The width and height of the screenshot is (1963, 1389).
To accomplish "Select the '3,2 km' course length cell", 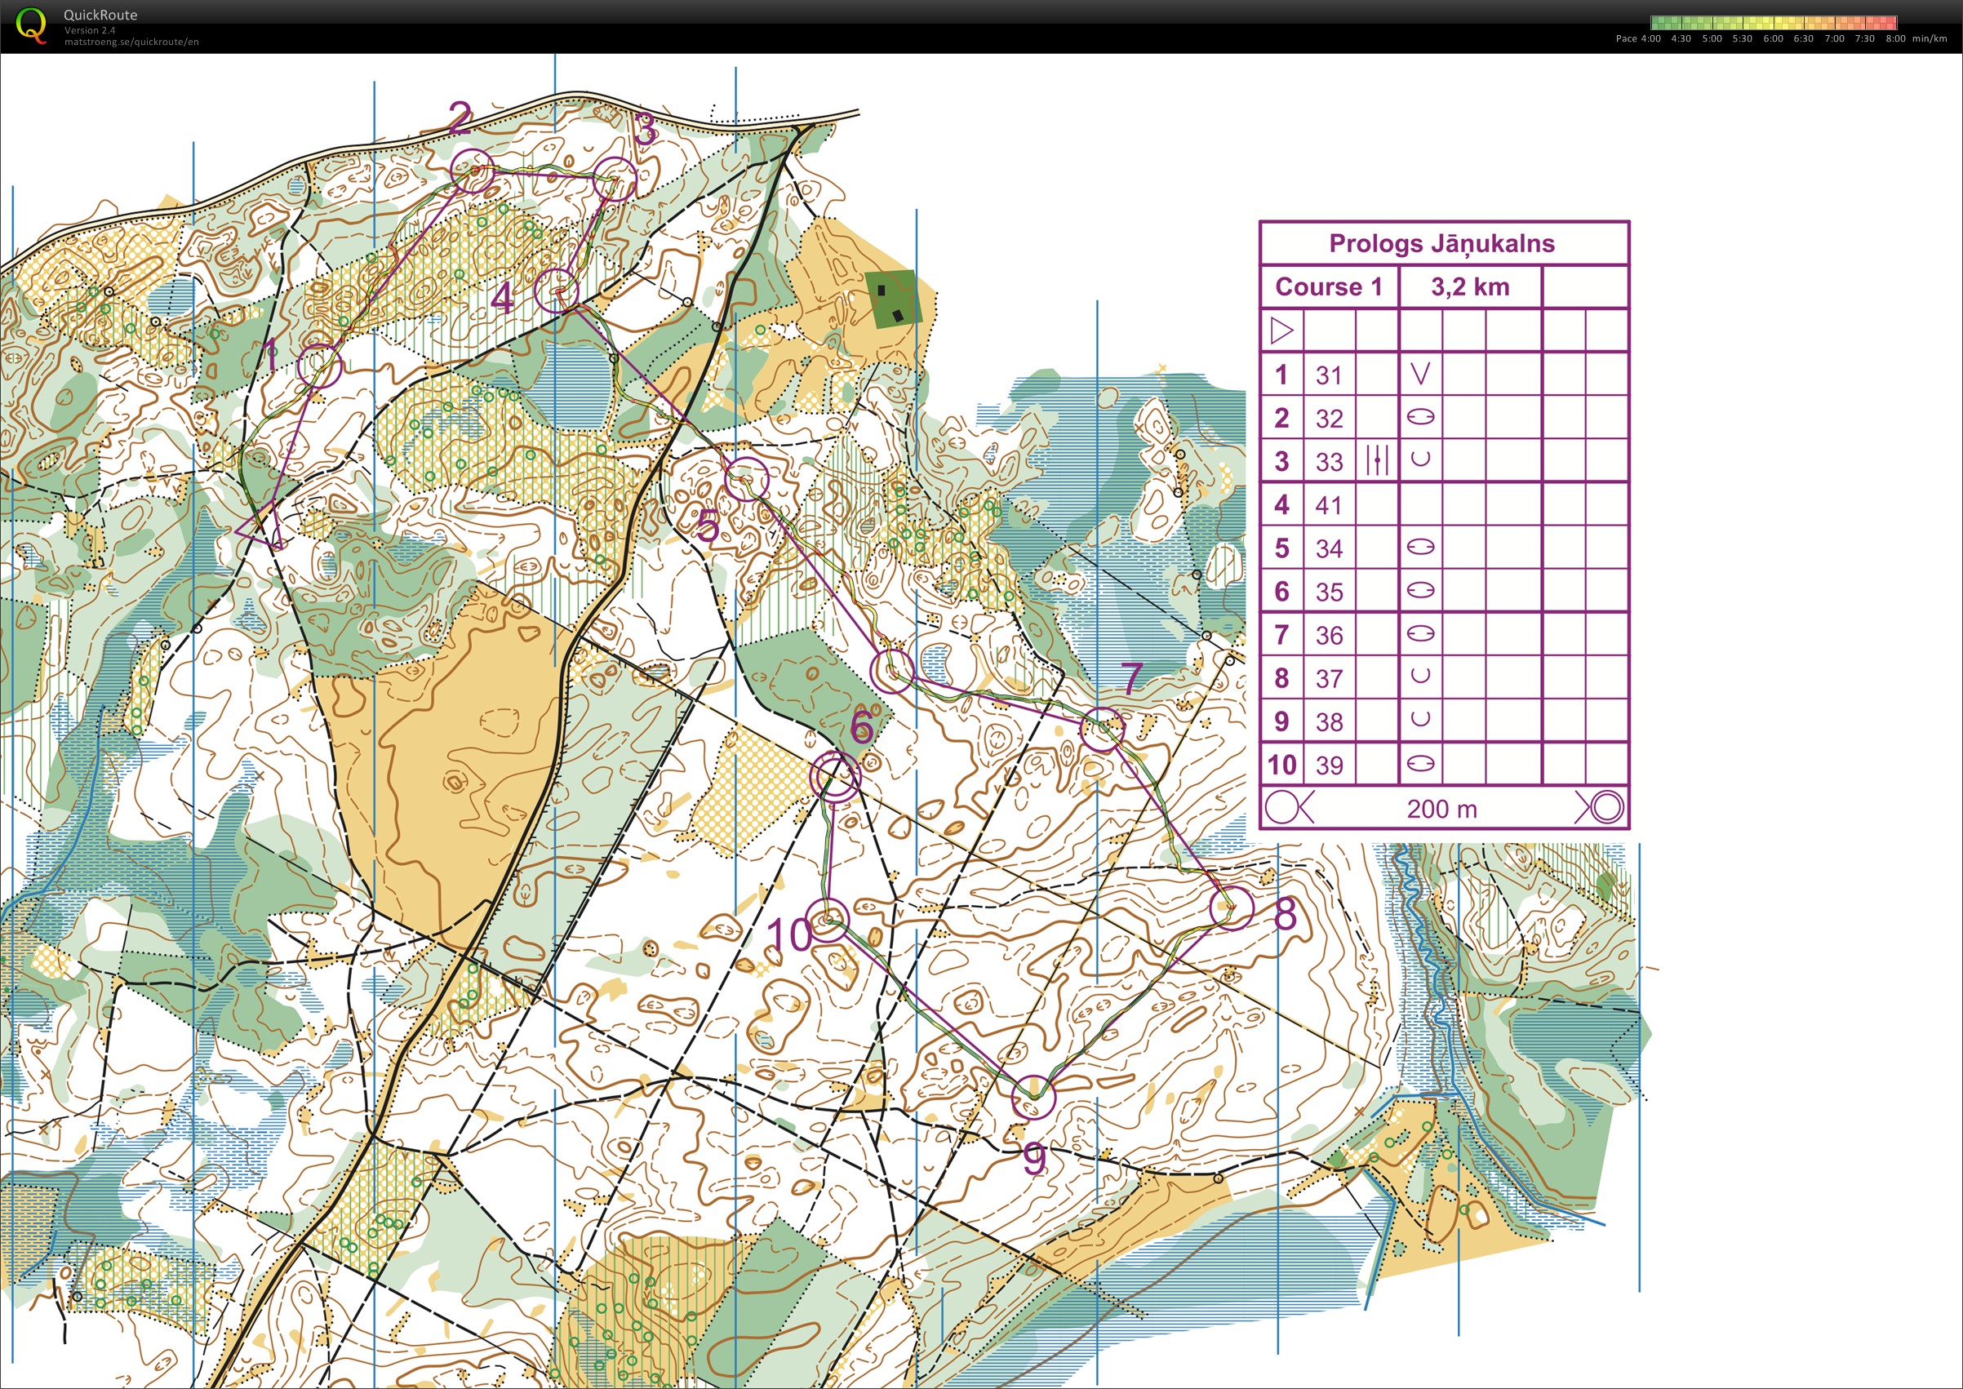I will [x=1470, y=286].
